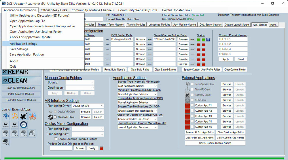Click the Path to Oculus-Diagnostics Folder input box
Screen dimensions: 288x160
point(61,148)
